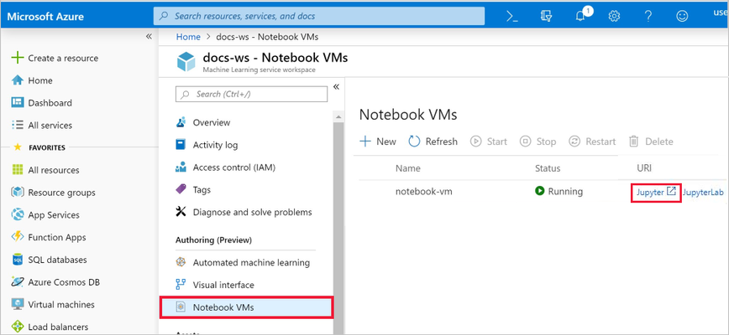This screenshot has width=729, height=335.
Task: Click the Name column header
Action: point(407,168)
